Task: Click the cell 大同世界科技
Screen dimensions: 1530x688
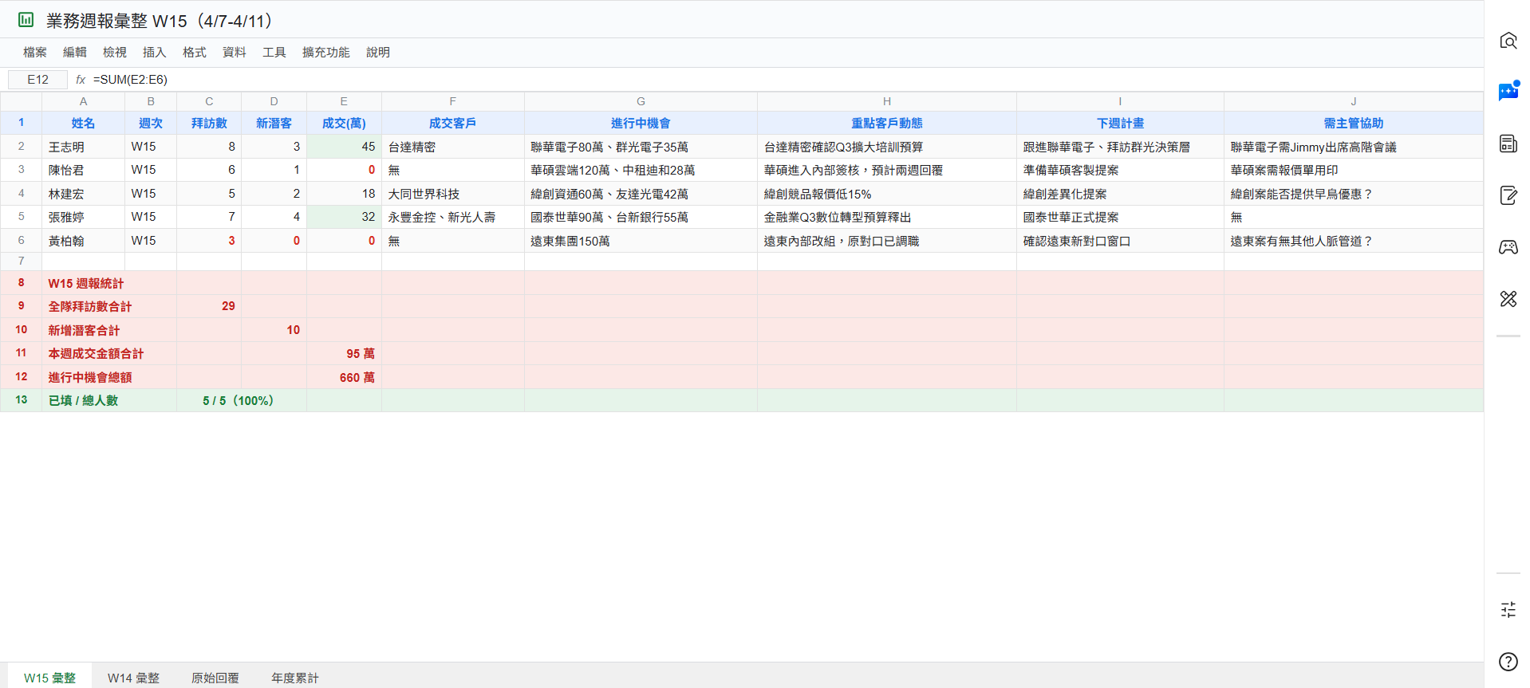Action: click(453, 194)
